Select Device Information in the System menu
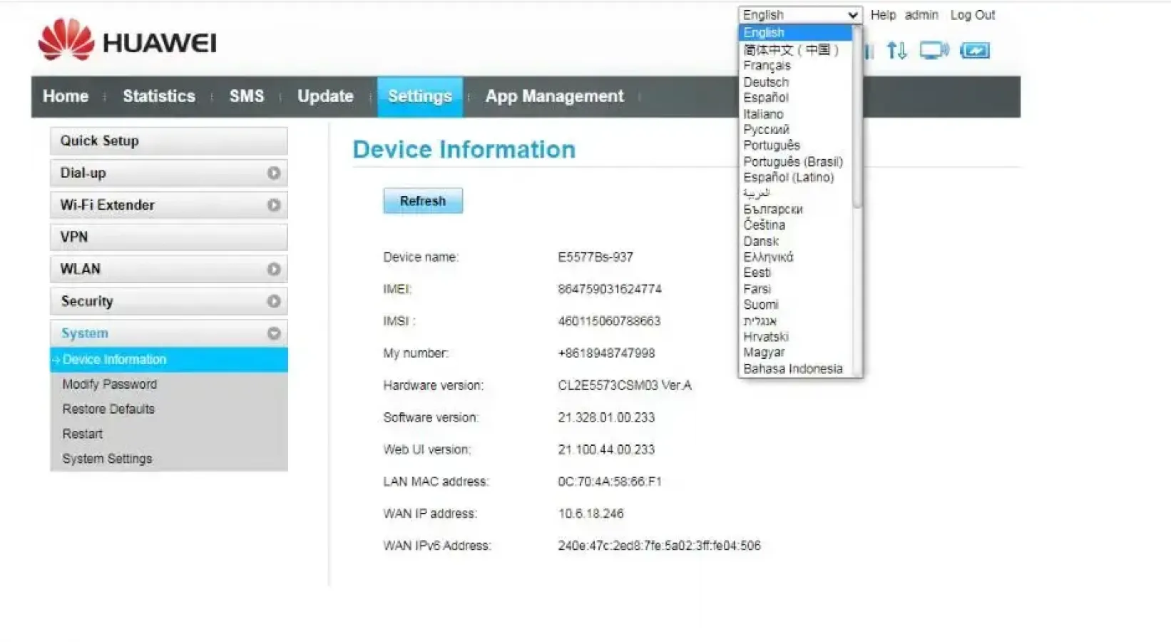This screenshot has height=642, width=1171. [169, 360]
